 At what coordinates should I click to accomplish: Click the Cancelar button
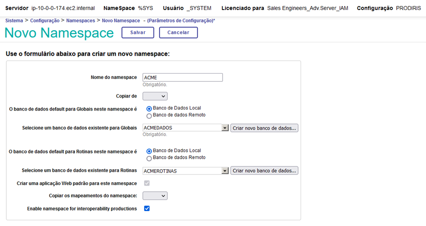click(x=178, y=33)
